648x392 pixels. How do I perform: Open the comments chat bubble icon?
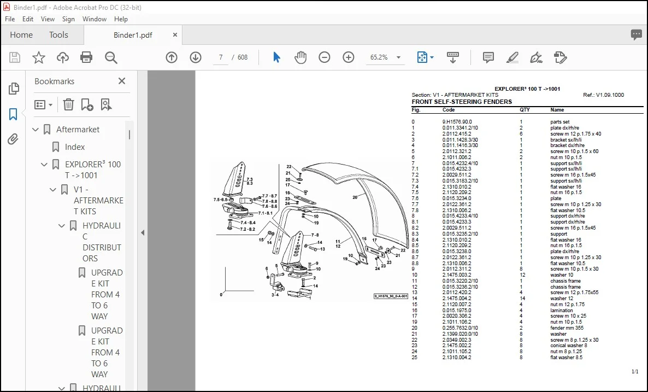tap(637, 35)
